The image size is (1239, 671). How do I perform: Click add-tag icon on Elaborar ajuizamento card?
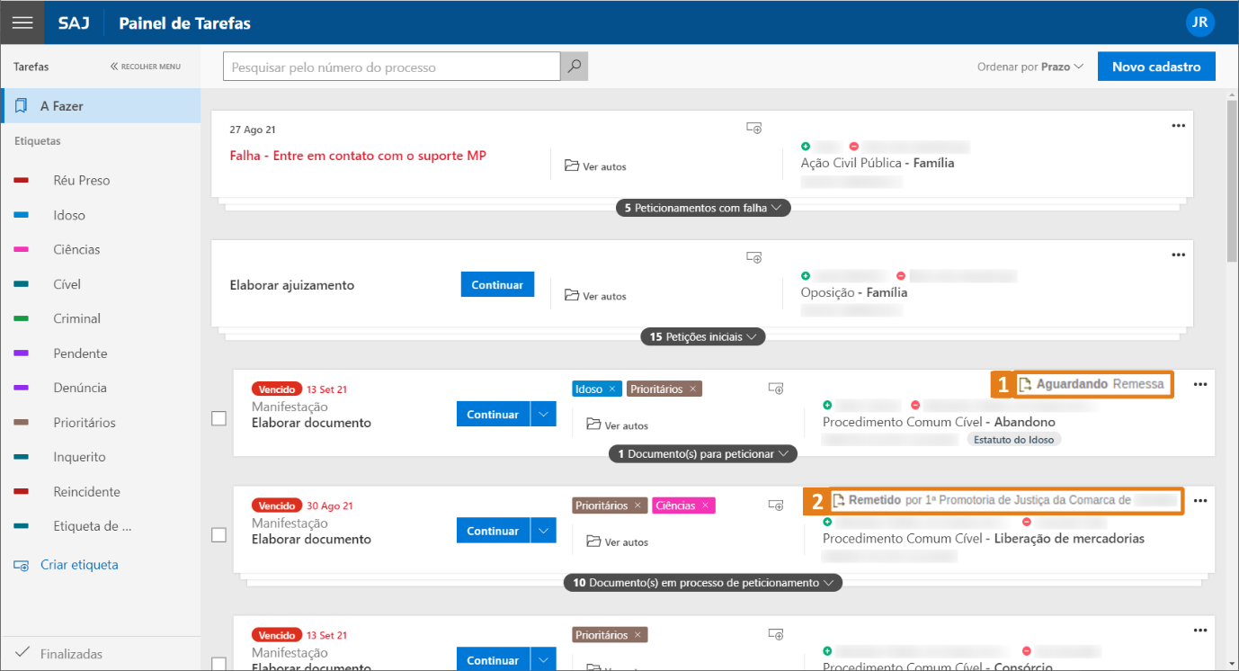point(754,258)
